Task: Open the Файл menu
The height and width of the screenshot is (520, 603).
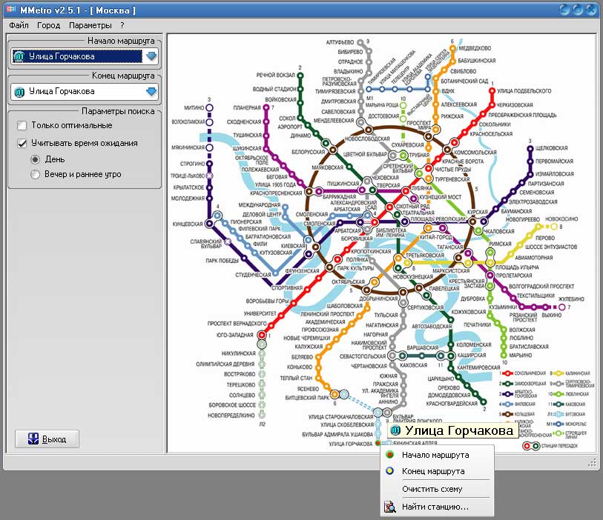Action: (x=19, y=25)
